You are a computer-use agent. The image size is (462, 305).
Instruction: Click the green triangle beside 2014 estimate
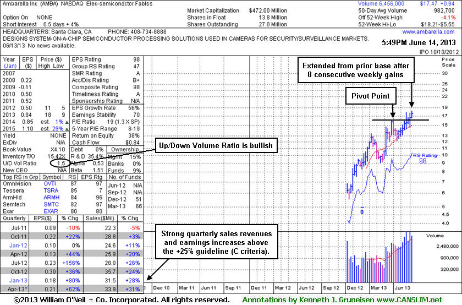pos(67,122)
